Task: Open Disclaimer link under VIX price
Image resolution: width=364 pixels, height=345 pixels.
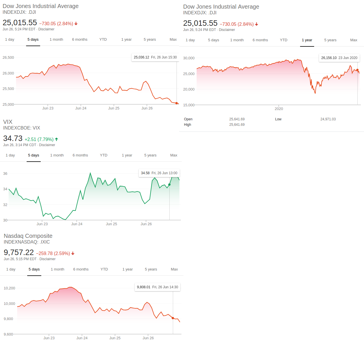Action: (x=47, y=145)
